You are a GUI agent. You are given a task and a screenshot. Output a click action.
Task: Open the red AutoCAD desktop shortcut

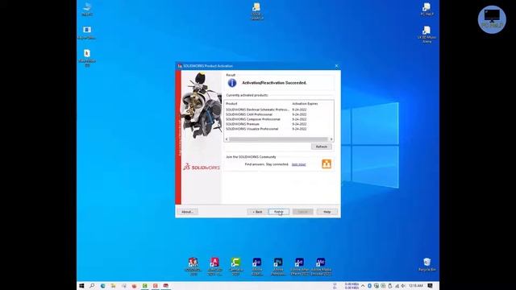(214, 266)
